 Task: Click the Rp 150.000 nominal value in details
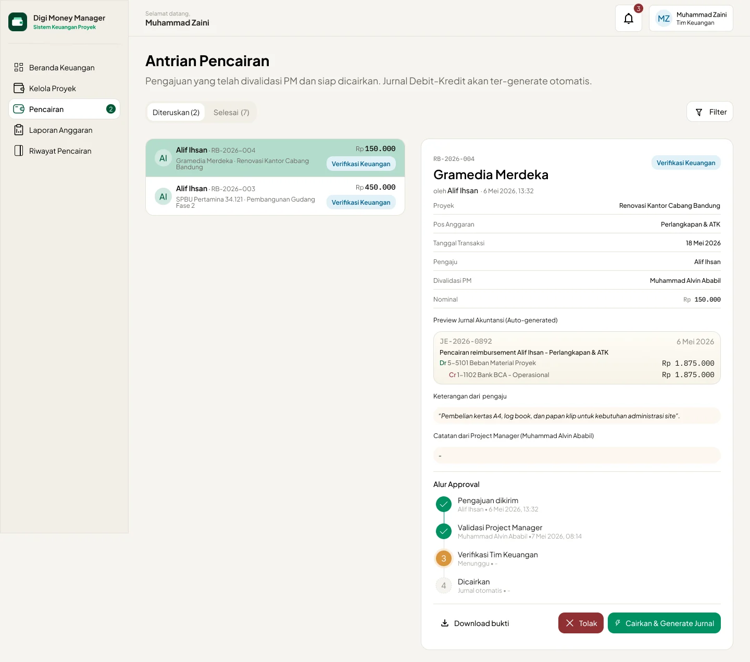pyautogui.click(x=702, y=299)
